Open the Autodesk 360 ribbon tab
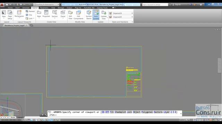This screenshot has height=124, width=222. point(89,8)
